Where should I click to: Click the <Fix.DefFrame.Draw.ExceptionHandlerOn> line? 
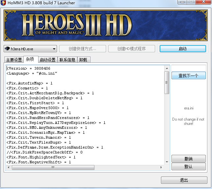coord(55,147)
